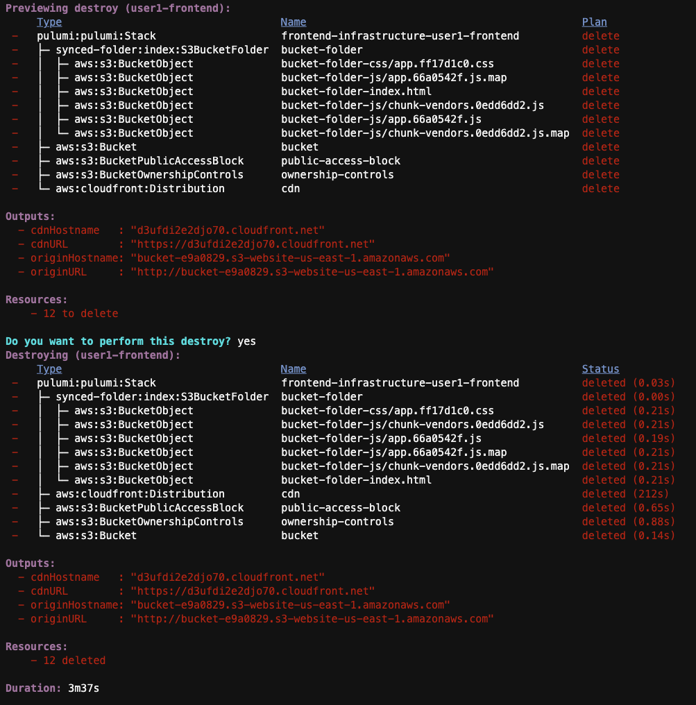696x705 pixels.
Task: Click the "deleted (0.14s)" bucket status
Action: (628, 536)
